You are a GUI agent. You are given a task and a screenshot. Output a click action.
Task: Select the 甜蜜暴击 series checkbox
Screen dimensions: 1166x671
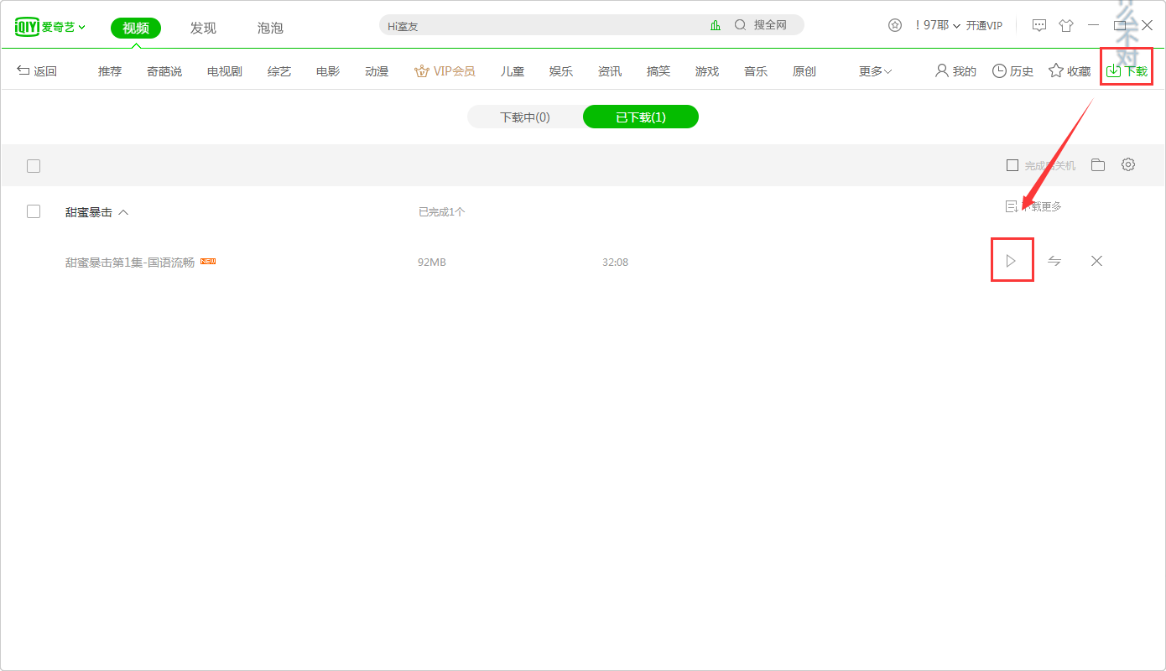(x=34, y=211)
